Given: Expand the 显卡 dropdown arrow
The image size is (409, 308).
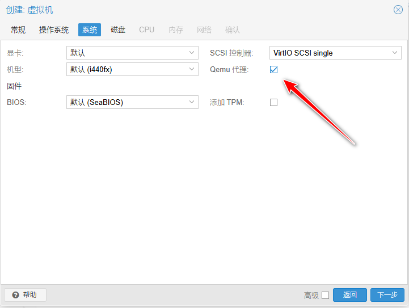Looking at the screenshot, I should 192,53.
